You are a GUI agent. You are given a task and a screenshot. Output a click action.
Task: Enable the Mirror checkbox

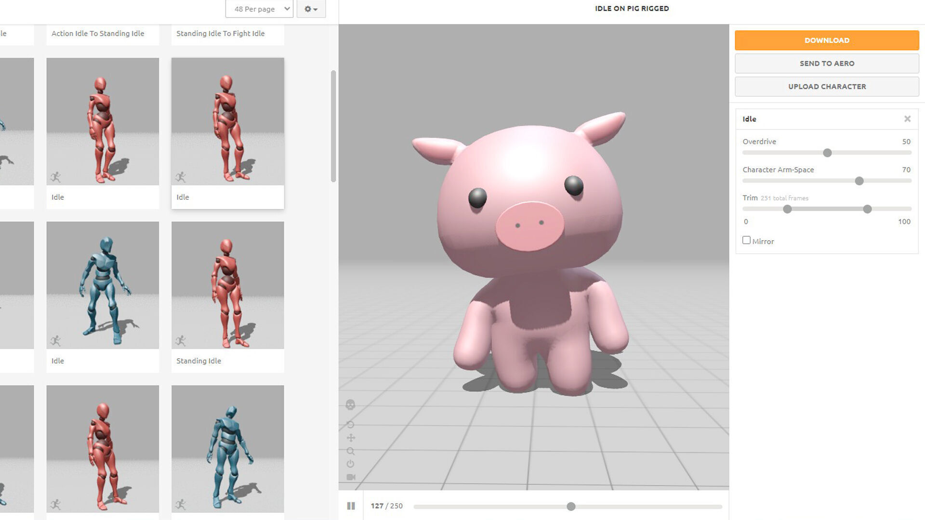746,240
